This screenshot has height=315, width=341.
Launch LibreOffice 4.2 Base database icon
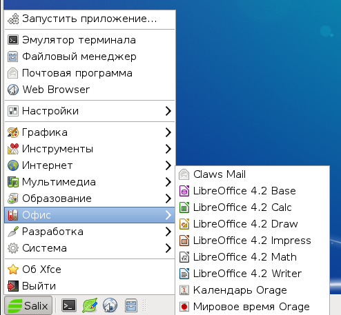(184, 191)
